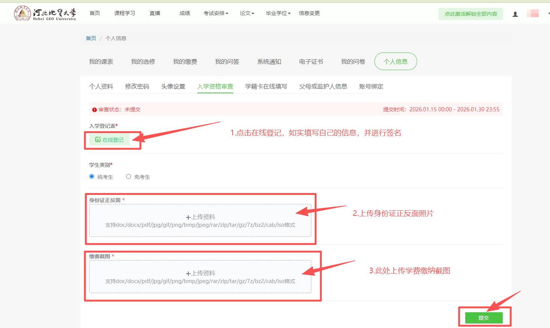The image size is (550, 328).
Task: Expand the 论文 dropdown menu
Action: coord(247,13)
